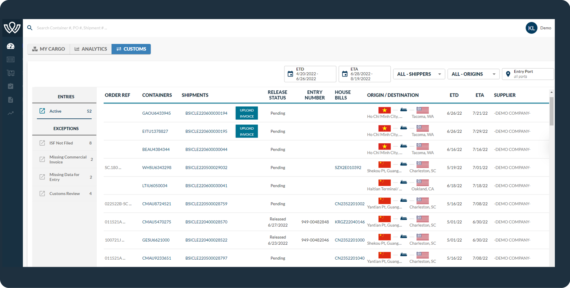Viewport: 570px width, 288px height.
Task: Click the KL user avatar
Action: 531,28
